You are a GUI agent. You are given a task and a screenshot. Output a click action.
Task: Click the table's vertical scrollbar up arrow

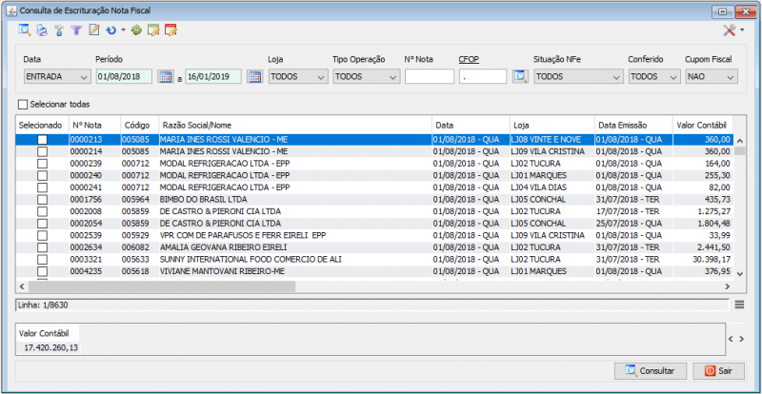(739, 141)
